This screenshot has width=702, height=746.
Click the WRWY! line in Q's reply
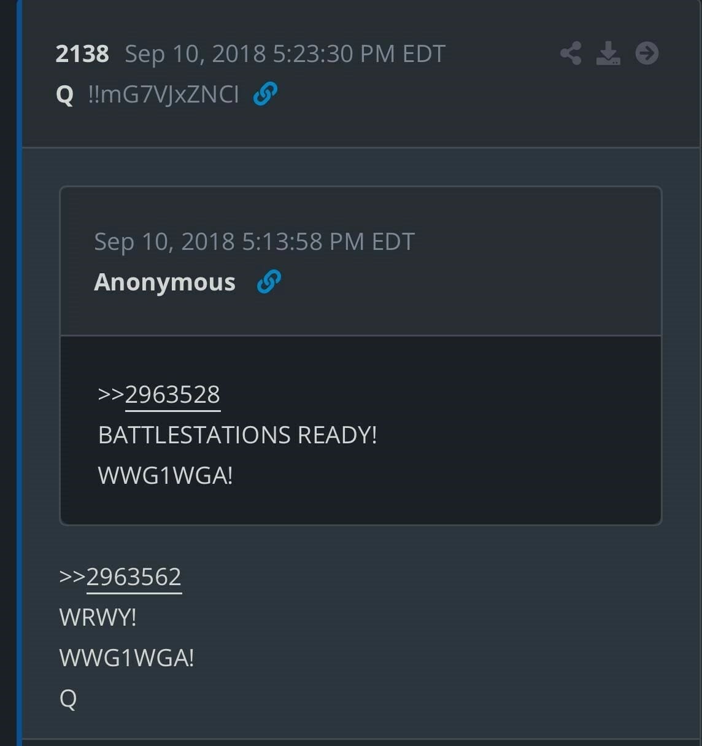point(98,618)
